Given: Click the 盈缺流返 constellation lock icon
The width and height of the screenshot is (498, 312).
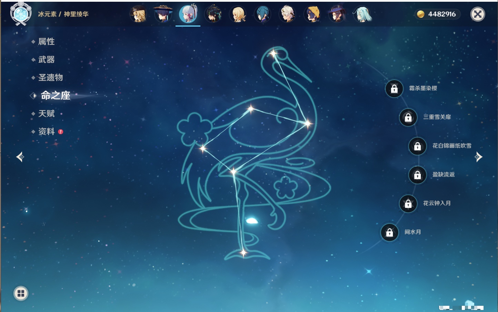Looking at the screenshot, I should pos(418,175).
